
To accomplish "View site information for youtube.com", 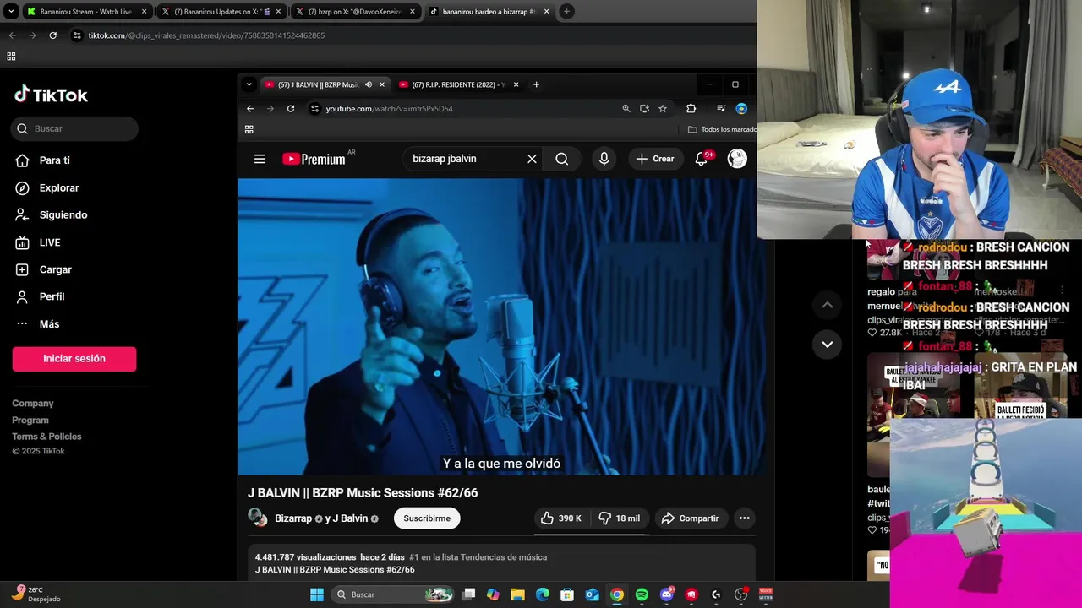I will [x=314, y=108].
